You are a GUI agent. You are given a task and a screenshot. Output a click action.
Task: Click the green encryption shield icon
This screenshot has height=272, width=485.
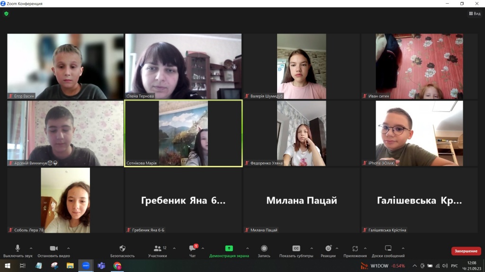click(x=6, y=14)
